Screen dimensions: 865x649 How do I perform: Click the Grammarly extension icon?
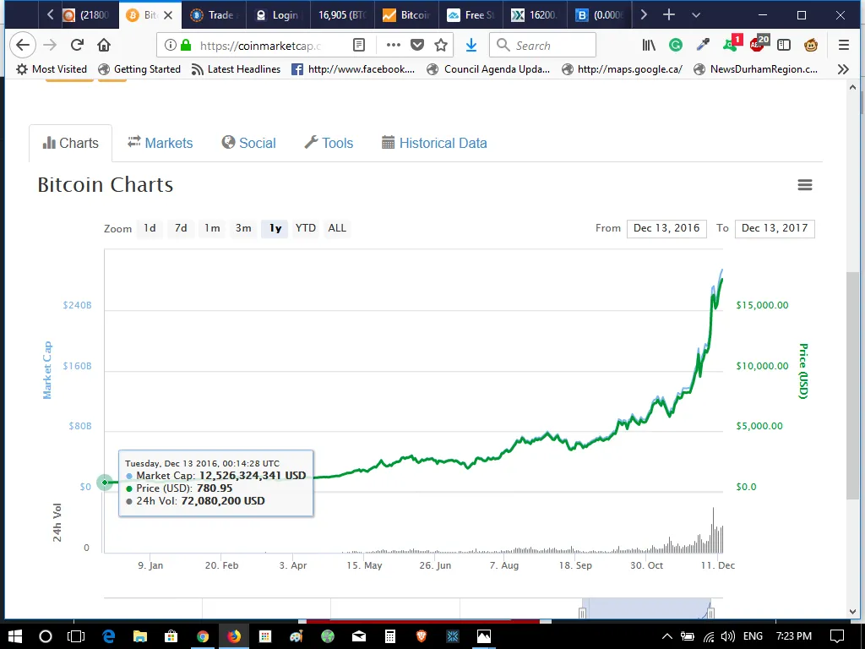tap(676, 46)
